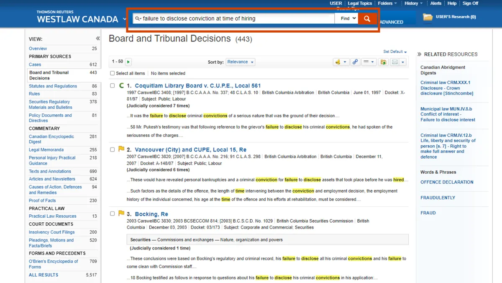This screenshot has height=283, width=502.
Task: Open the Sort by Relevance dropdown
Action: pyautogui.click(x=240, y=62)
